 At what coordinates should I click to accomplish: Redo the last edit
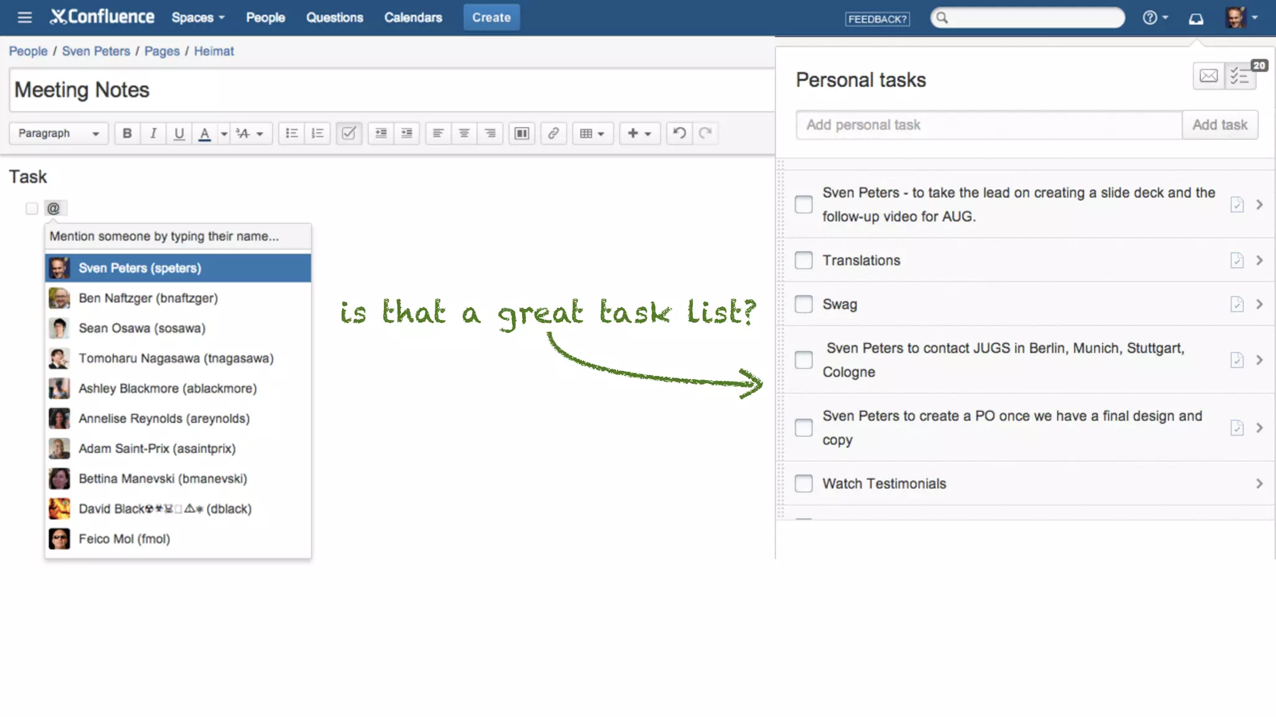[x=705, y=133]
